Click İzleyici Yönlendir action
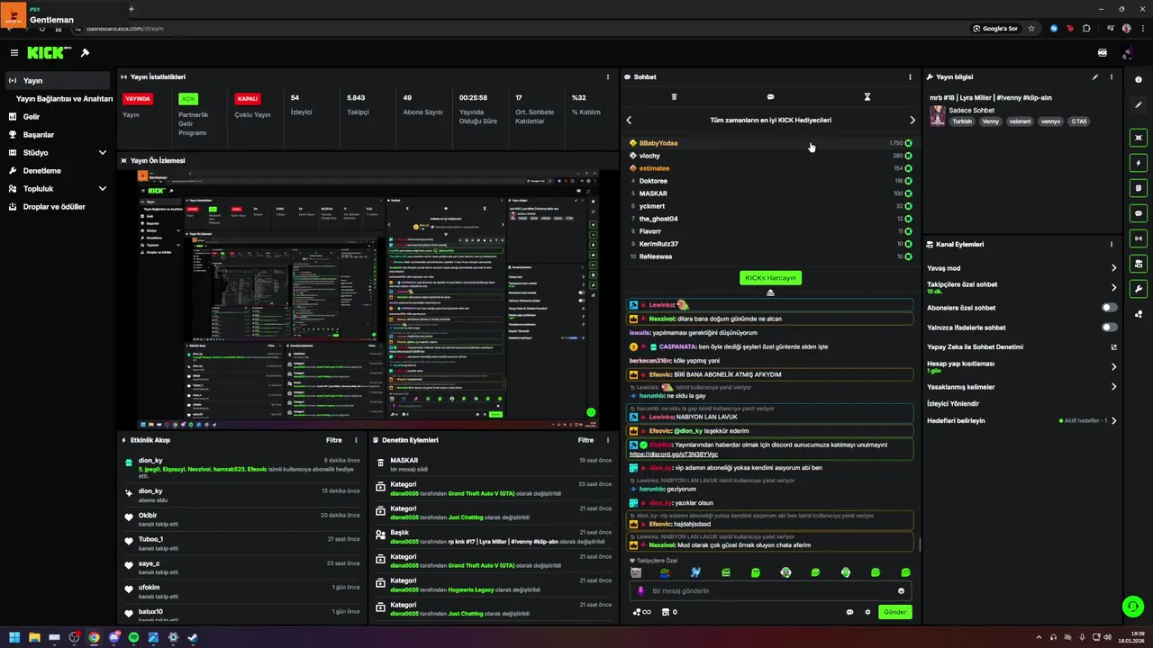 [953, 404]
